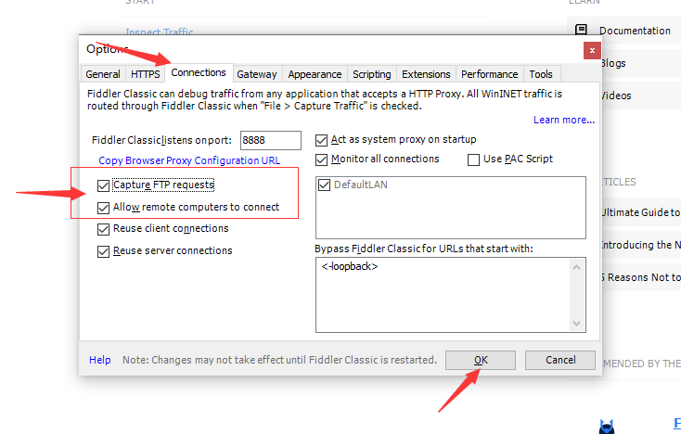Click the 'Fiddler Classic listens on port' label
This screenshot has height=434, width=681.
point(161,140)
